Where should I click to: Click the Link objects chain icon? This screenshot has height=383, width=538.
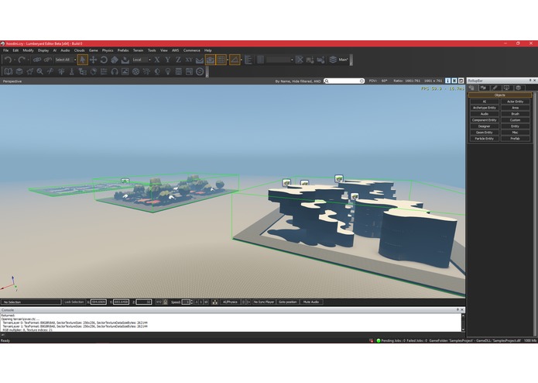pos(37,60)
